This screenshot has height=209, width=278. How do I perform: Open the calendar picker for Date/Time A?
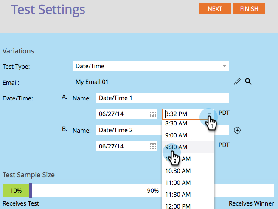[153, 114]
